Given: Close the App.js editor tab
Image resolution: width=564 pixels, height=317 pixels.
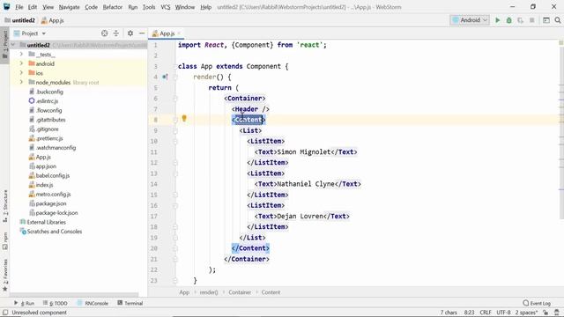Looking at the screenshot, I should click(179, 33).
